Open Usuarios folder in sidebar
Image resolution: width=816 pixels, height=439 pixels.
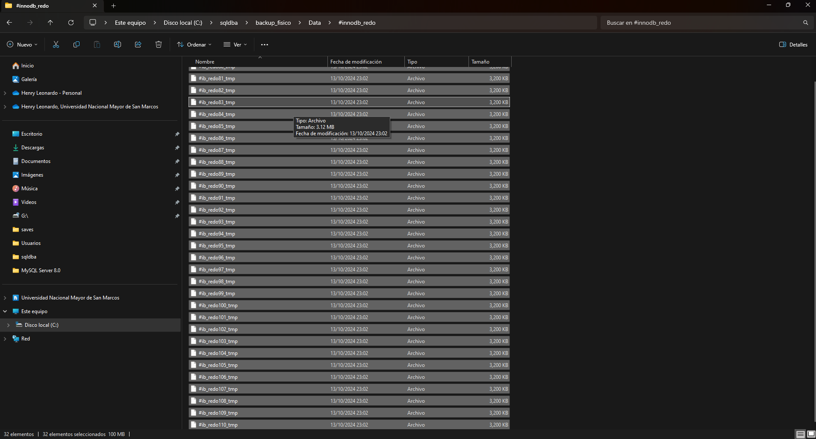(27, 243)
